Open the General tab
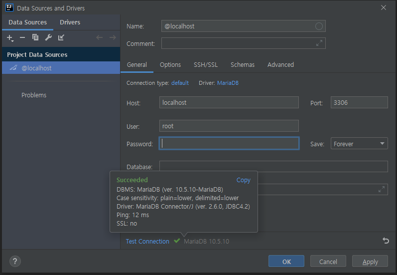397x275 pixels. click(x=136, y=65)
